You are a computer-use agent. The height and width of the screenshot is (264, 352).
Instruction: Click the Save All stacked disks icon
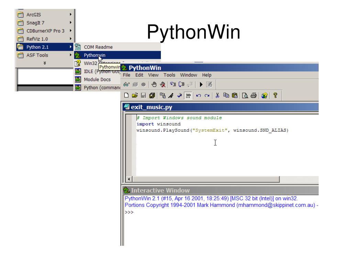[x=152, y=96]
